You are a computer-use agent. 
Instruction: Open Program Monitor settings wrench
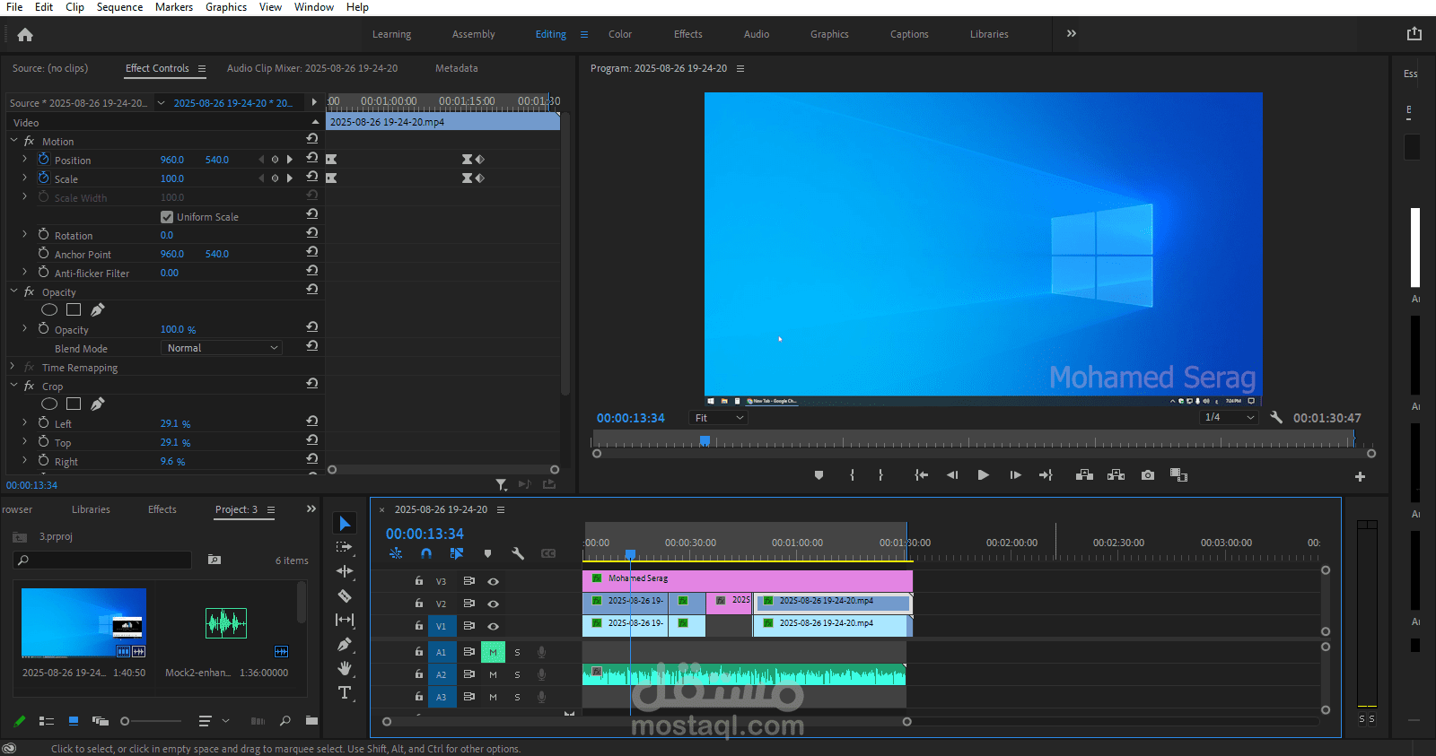(1276, 417)
